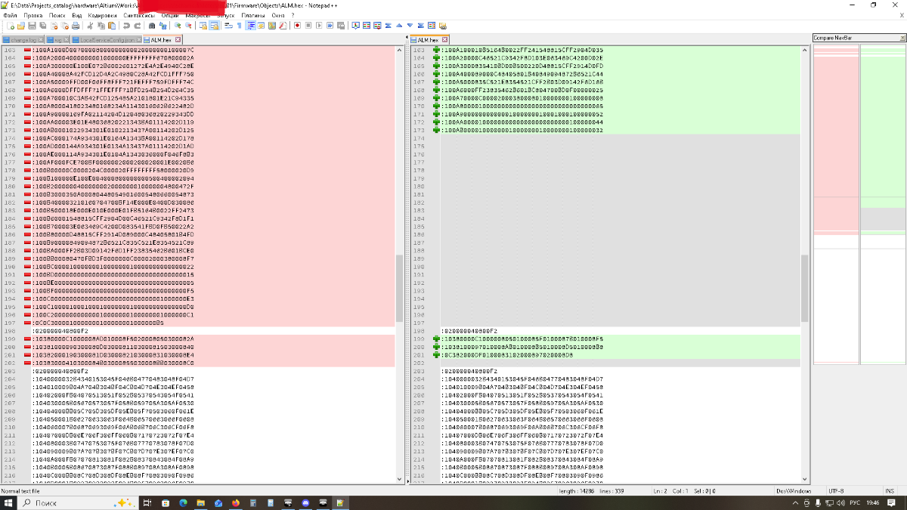Open Find via the binoculars icon
Viewport: 907px width, 510px height.
(x=152, y=26)
